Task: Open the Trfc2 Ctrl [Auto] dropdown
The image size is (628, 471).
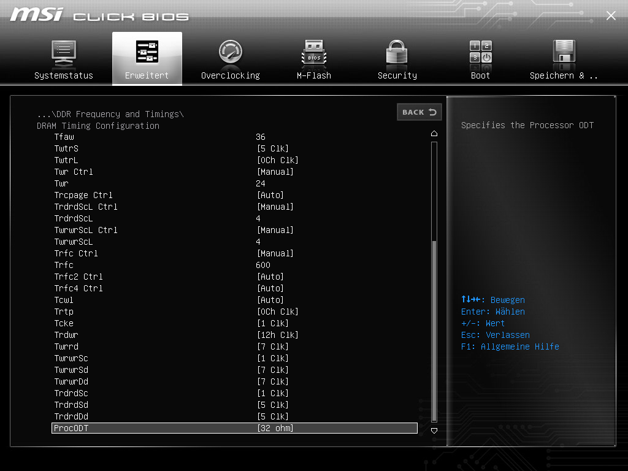Action: coord(270,277)
